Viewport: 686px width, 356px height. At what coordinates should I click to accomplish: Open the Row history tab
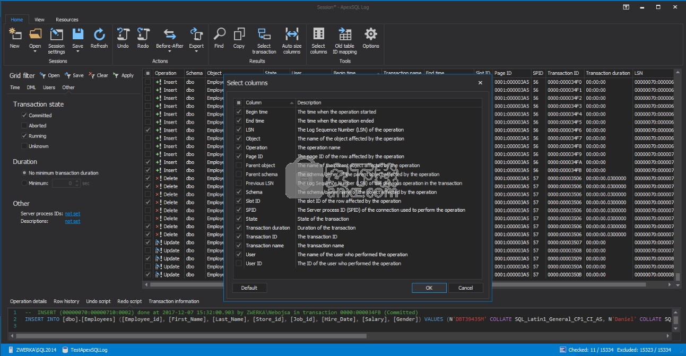(x=66, y=301)
